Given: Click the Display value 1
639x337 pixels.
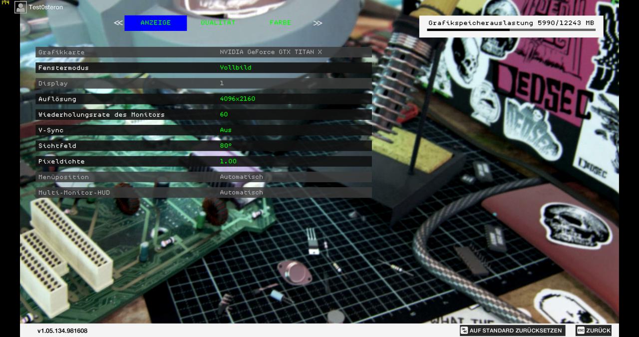Looking at the screenshot, I should (x=222, y=83).
